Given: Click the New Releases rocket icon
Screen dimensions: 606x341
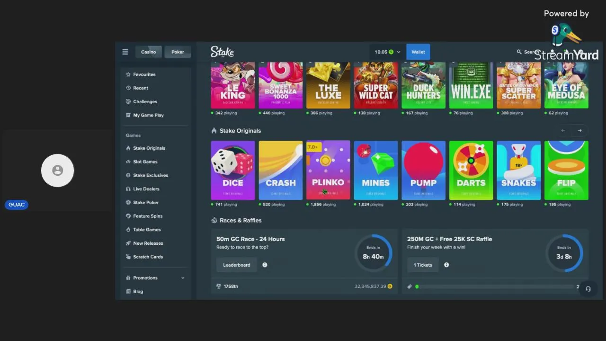Looking at the screenshot, I should 128,243.
